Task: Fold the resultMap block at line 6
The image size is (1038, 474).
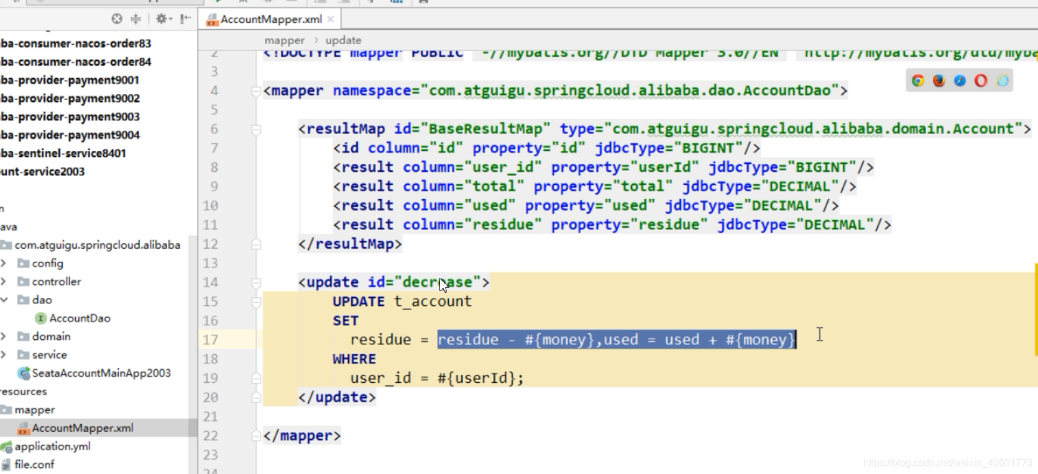Action: (256, 130)
